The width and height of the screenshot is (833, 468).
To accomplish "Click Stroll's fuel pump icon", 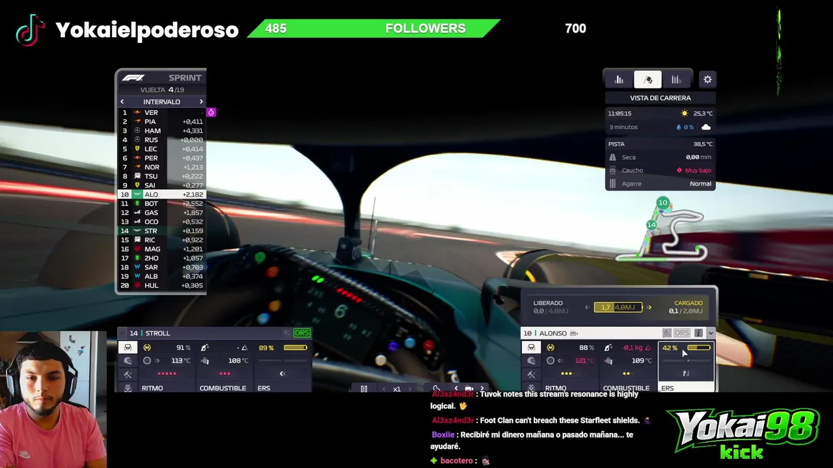I will coord(204,348).
